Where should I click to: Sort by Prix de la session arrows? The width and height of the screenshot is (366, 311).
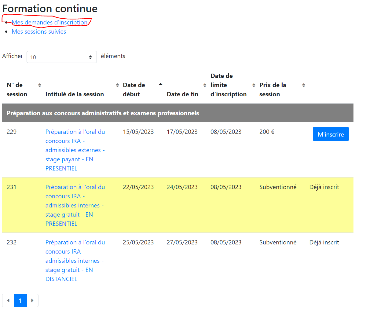coord(303,85)
